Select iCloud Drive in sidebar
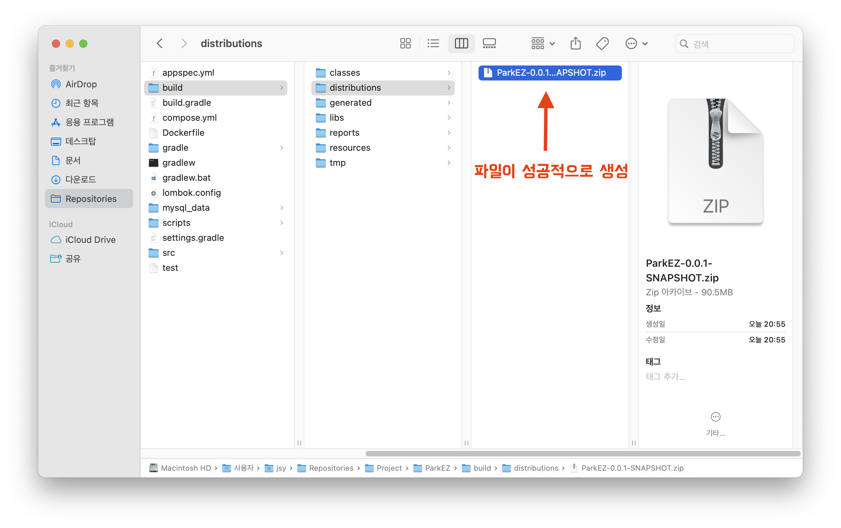 click(x=90, y=240)
